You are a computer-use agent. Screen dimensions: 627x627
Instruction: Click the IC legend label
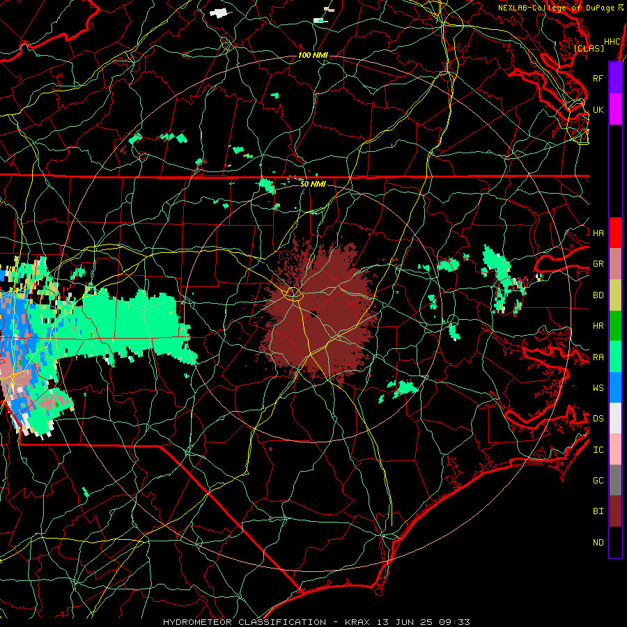click(598, 450)
